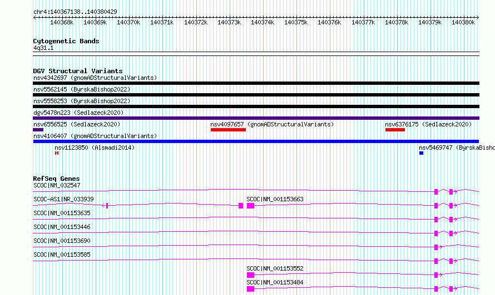Click the small red nsv1123850 marker
Screen dimensions: 495x295
pos(57,153)
